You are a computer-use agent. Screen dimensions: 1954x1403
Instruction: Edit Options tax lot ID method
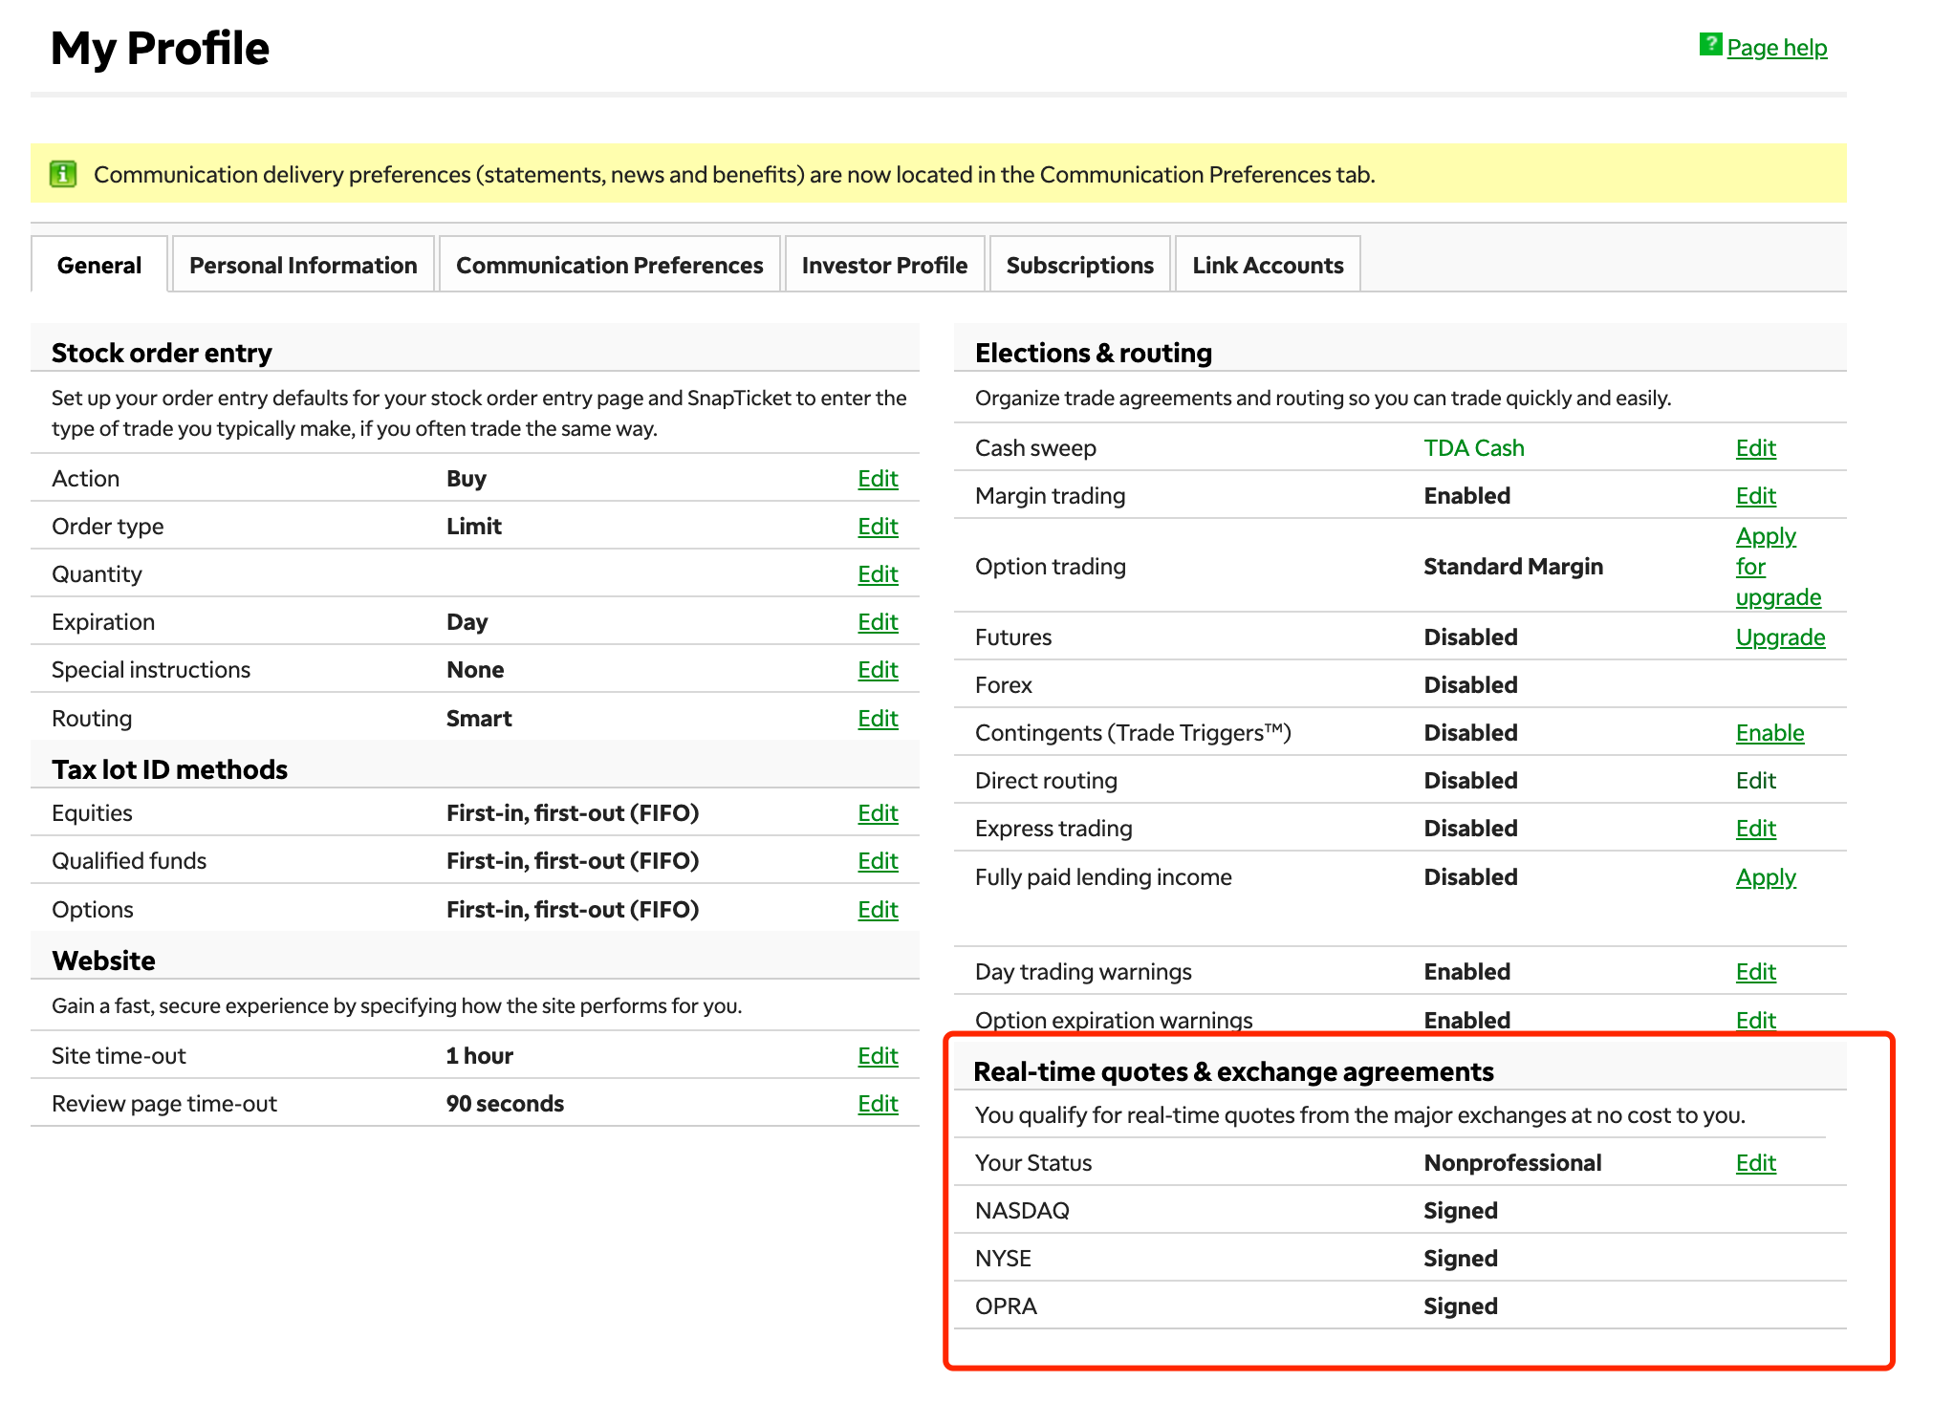[x=878, y=910]
